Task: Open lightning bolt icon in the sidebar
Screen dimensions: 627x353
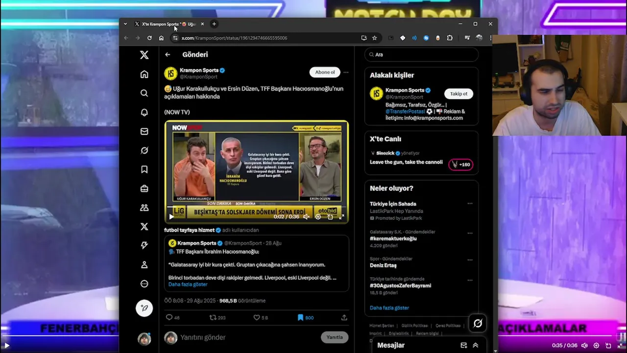Action: tap(144, 246)
